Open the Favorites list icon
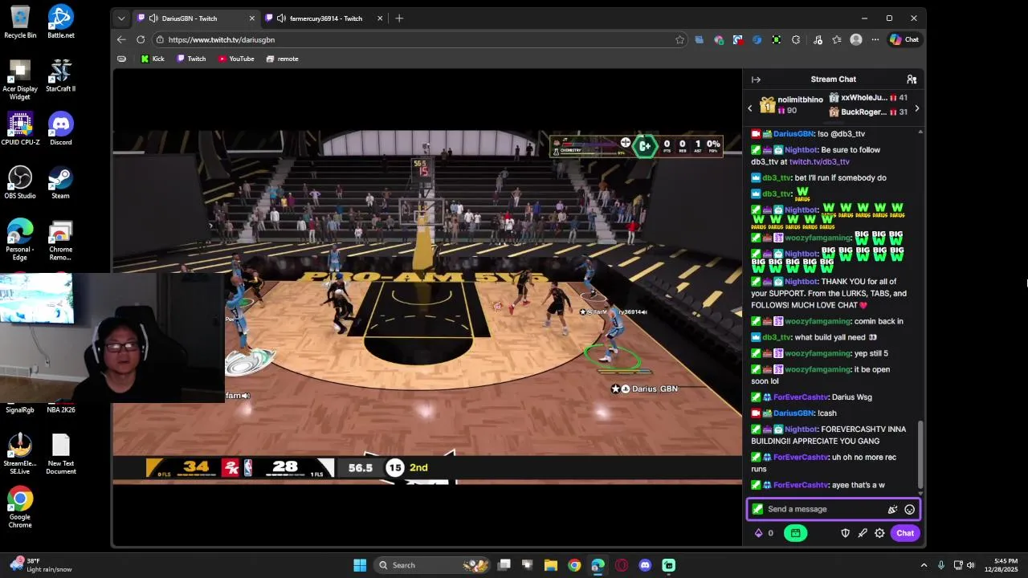 837,39
